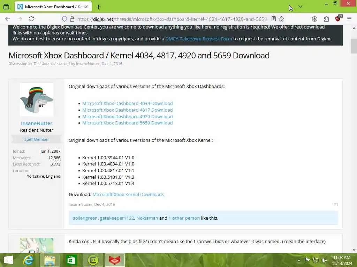
Task: Open Nokiaman's profile from the likes
Action: click(x=147, y=218)
